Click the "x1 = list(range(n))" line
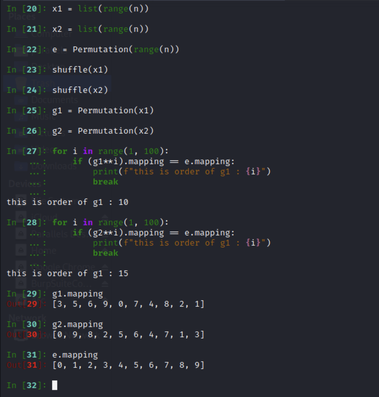This screenshot has width=379, height=397. [100, 9]
